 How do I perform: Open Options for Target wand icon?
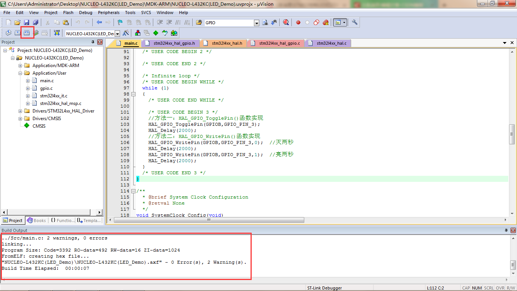click(126, 33)
